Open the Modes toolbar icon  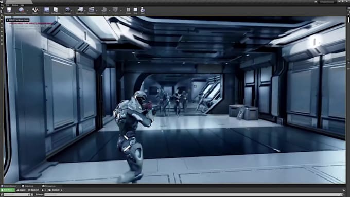point(35,10)
